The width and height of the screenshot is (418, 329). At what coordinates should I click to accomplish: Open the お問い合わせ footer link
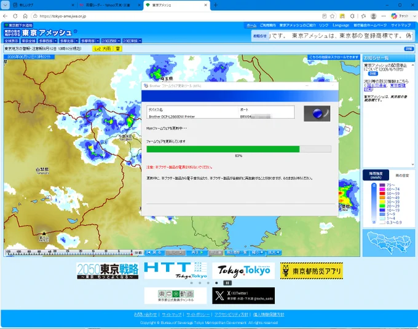(145, 315)
